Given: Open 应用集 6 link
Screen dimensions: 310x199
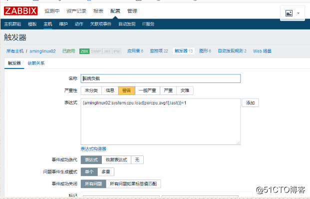Looking at the screenshot, I should [x=135, y=51].
